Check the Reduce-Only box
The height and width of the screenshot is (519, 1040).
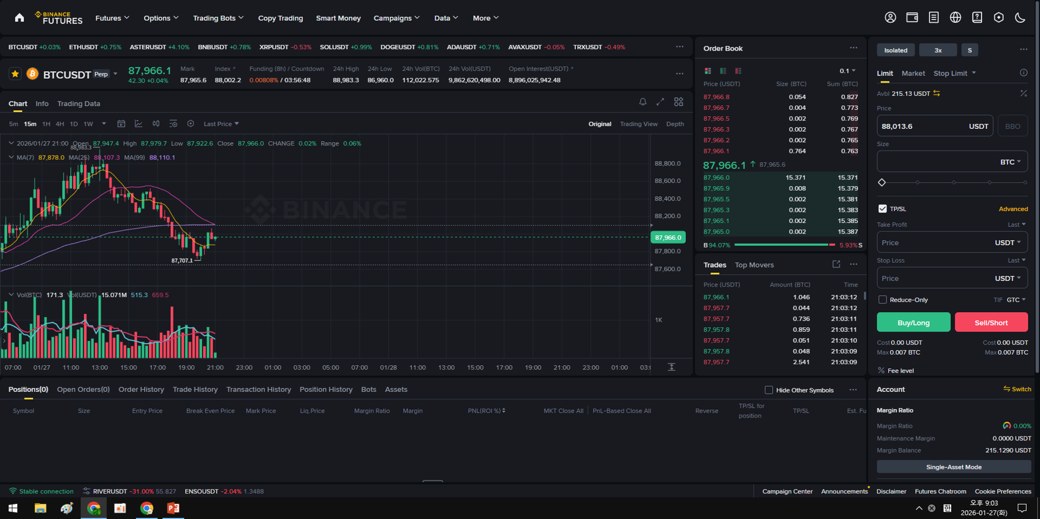(883, 300)
